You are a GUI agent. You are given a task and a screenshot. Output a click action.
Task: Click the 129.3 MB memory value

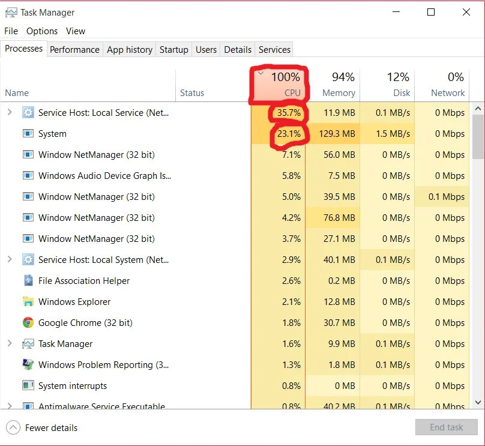coord(337,134)
